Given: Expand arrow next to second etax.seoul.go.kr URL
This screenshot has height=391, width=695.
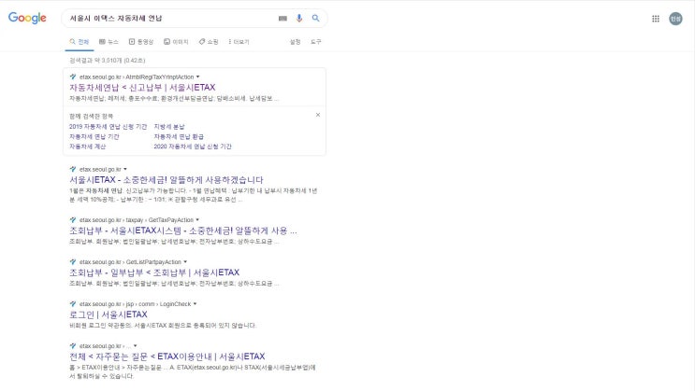Looking at the screenshot, I should pos(125,170).
